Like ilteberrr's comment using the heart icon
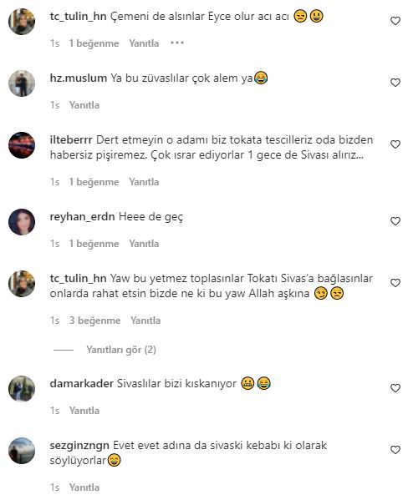 (395, 144)
